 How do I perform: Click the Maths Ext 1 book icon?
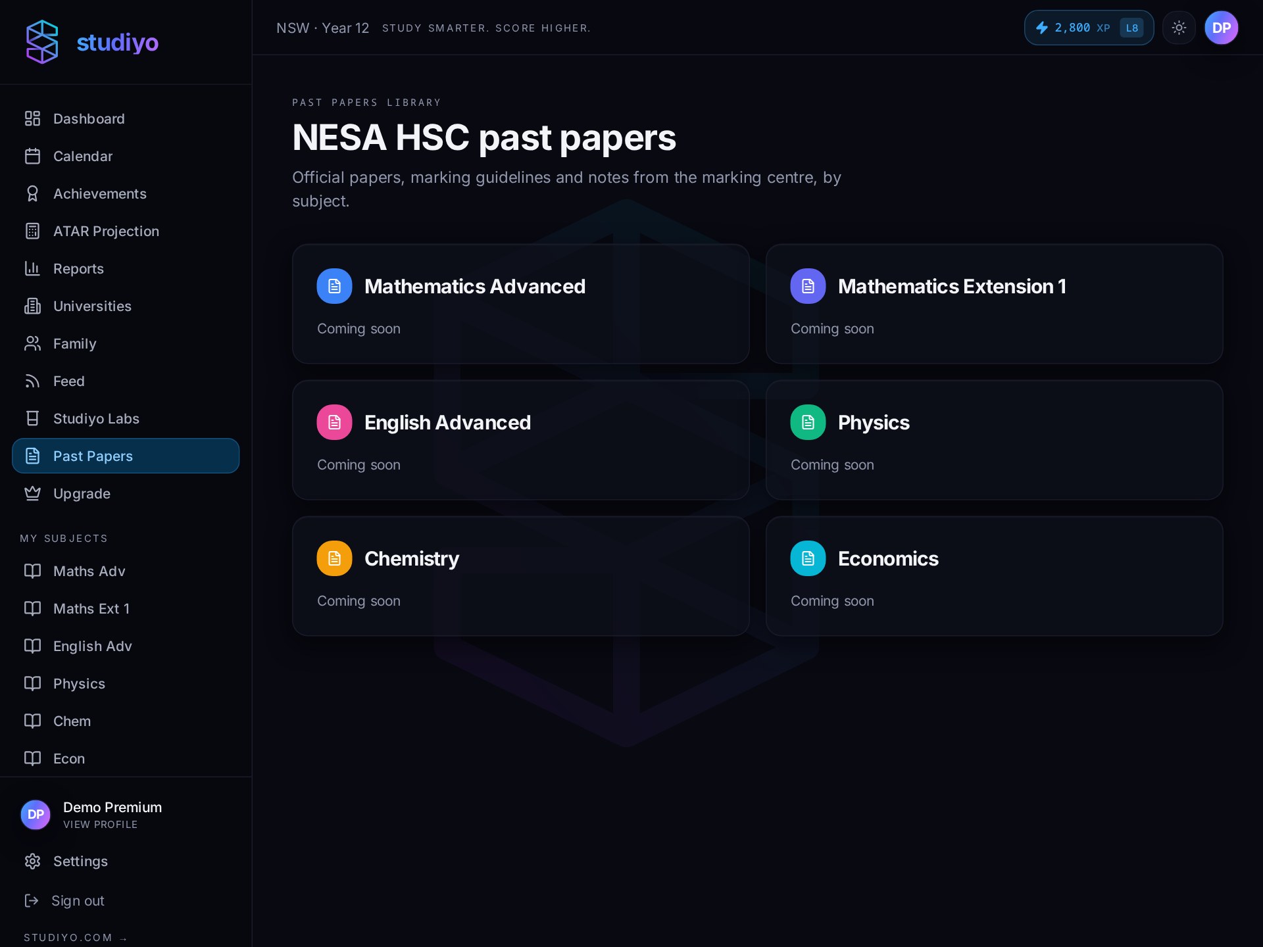click(32, 608)
